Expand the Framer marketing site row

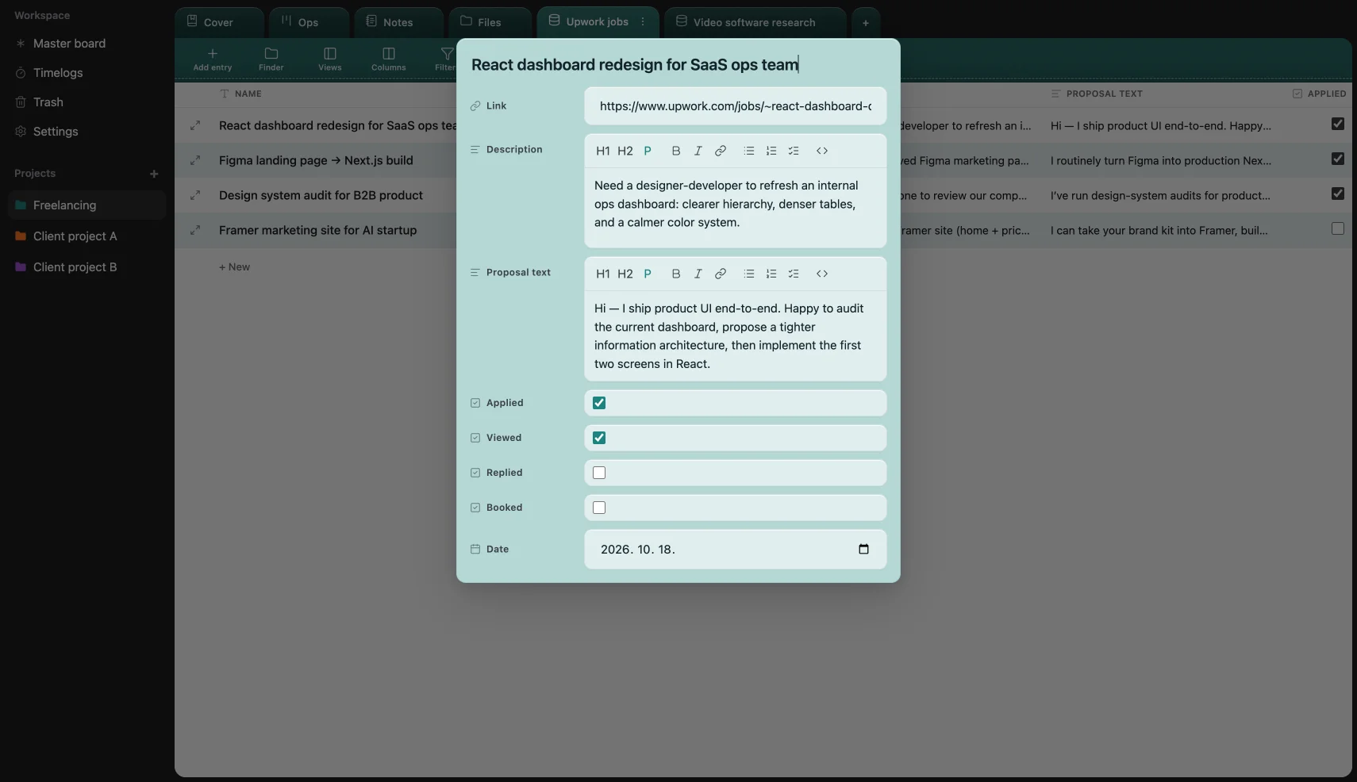(195, 230)
